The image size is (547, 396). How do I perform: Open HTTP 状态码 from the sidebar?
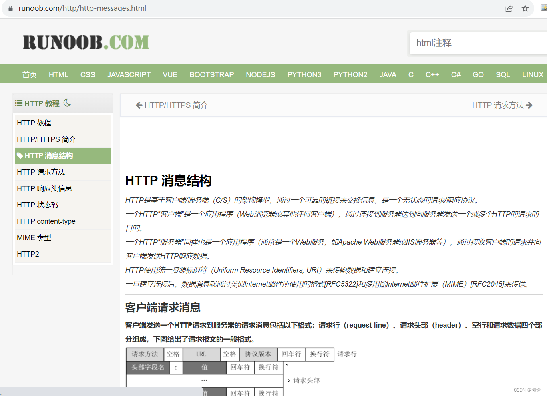(37, 205)
